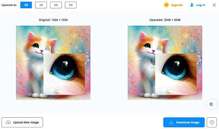The height and width of the screenshot is (129, 219).
Task: Select the 4X upscale option
Action: (x=41, y=5)
